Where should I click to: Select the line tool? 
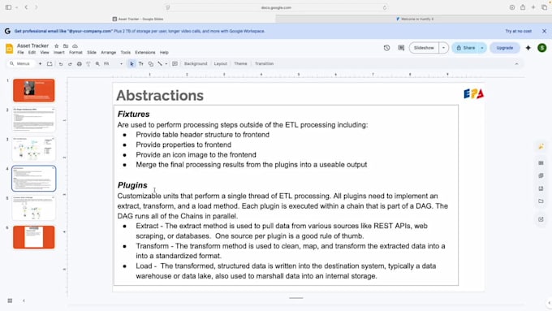coord(160,64)
